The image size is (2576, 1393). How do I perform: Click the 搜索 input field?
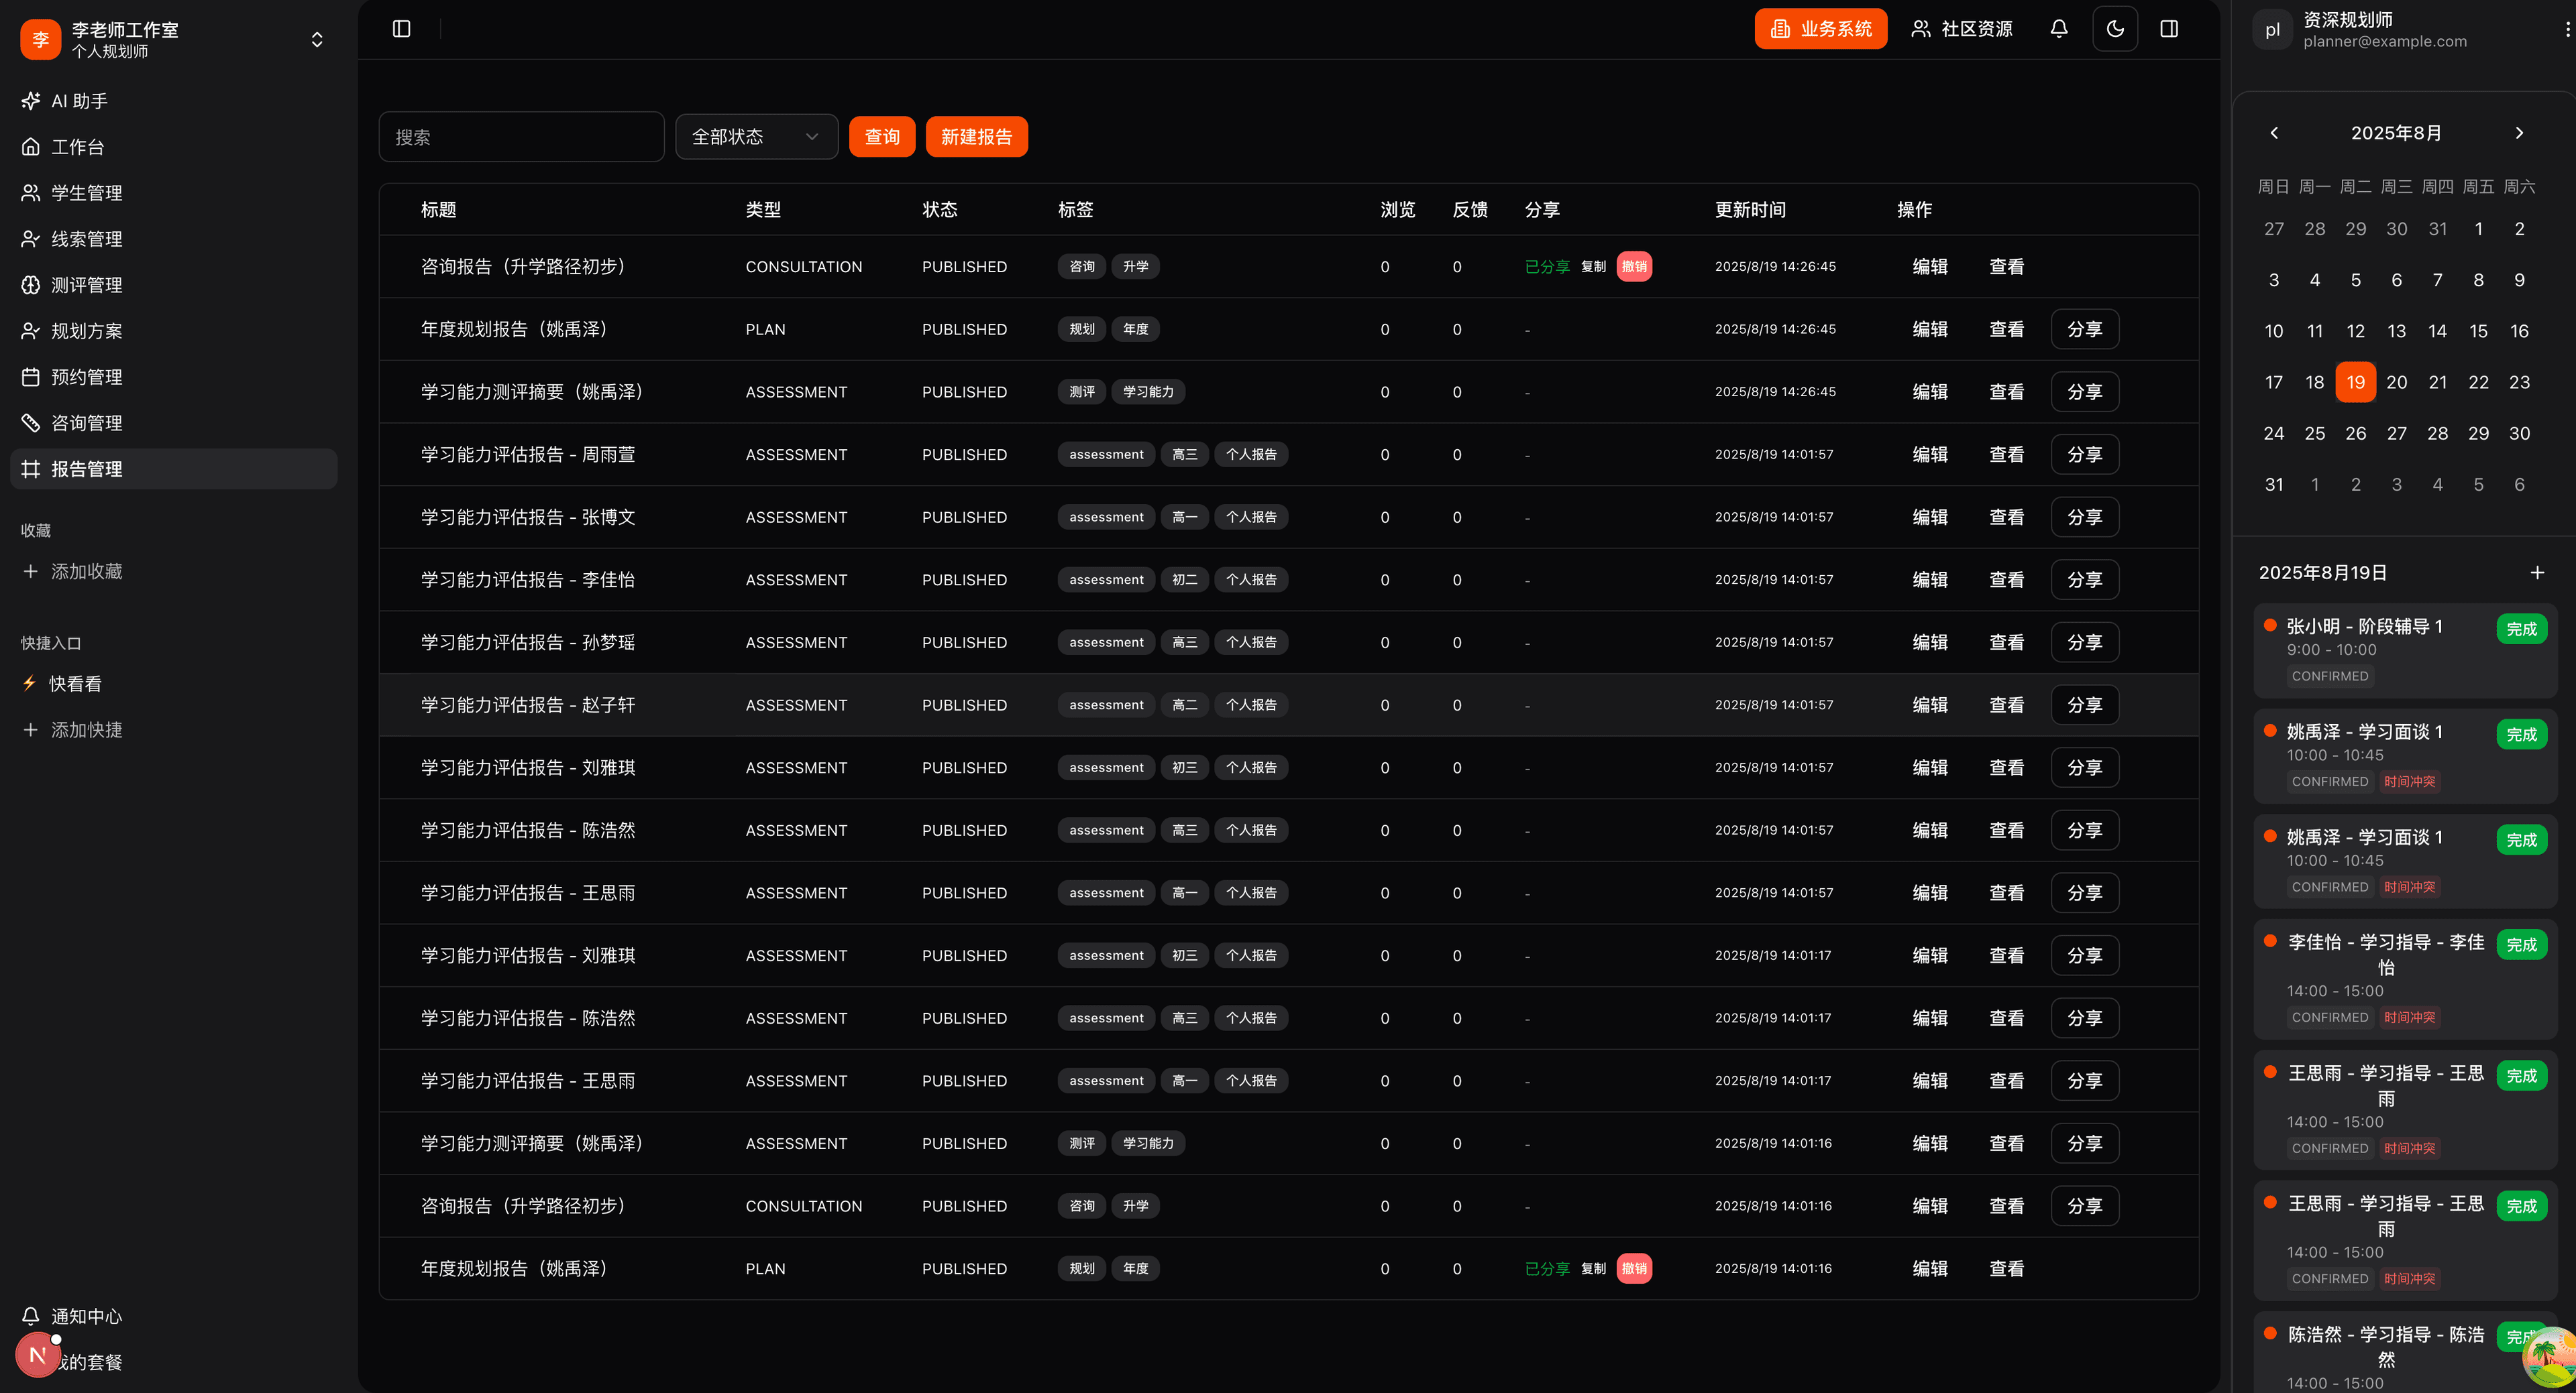point(520,137)
